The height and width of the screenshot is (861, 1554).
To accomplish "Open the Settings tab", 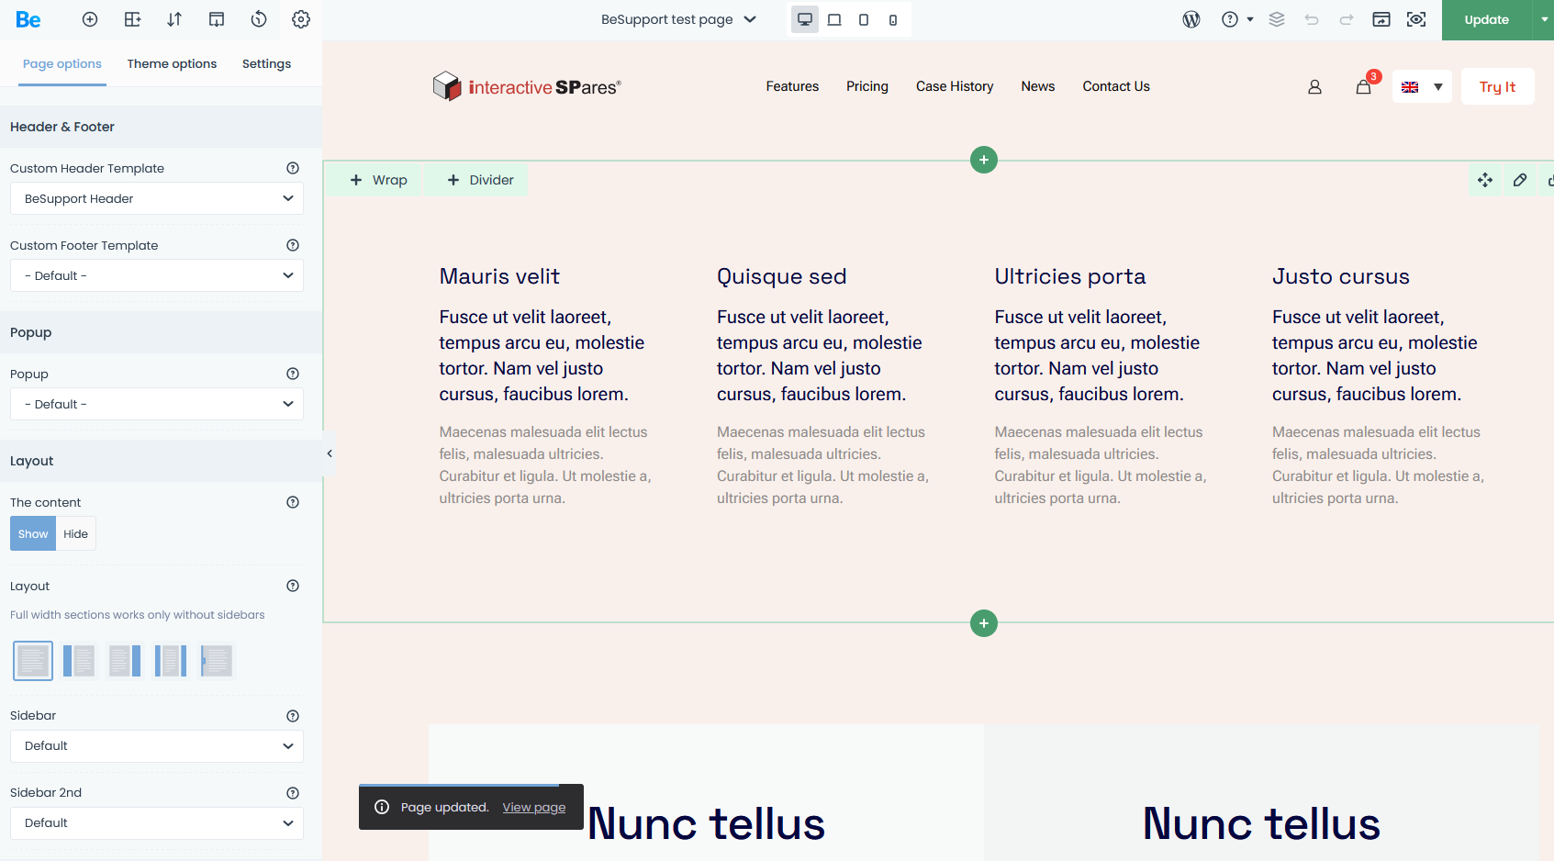I will click(266, 64).
